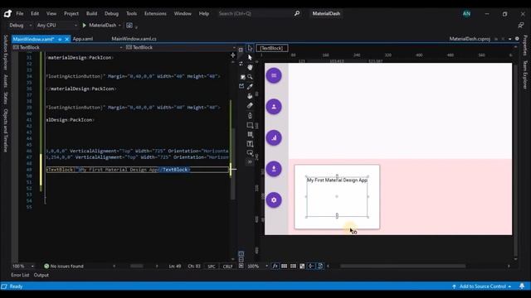Open the View menu
Screen dimensions: 531x298
coord(51,13)
